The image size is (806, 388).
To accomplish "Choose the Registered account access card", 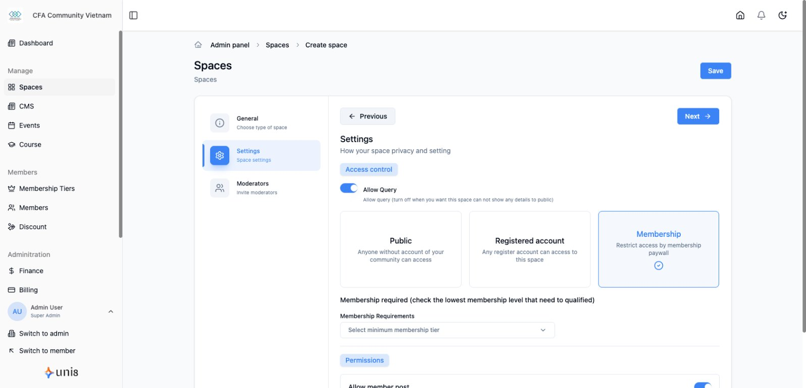I will click(x=529, y=249).
